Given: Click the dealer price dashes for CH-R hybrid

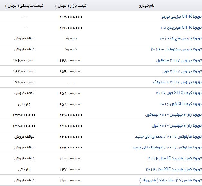Looking at the screenshot, I should point(24,28).
